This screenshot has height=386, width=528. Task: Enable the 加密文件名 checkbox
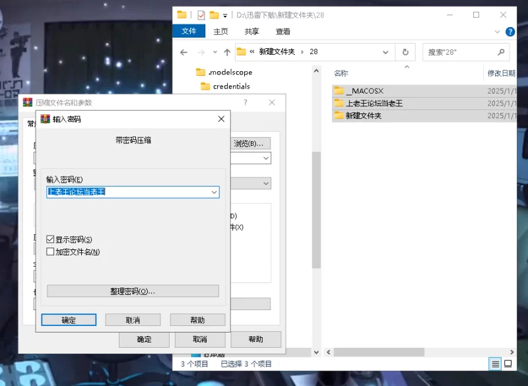[51, 251]
